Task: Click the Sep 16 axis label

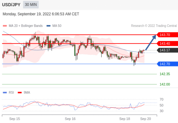Action: click(70, 119)
